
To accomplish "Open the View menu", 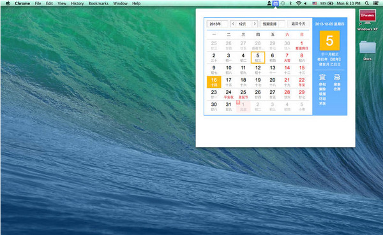I will pyautogui.click(x=62, y=3).
